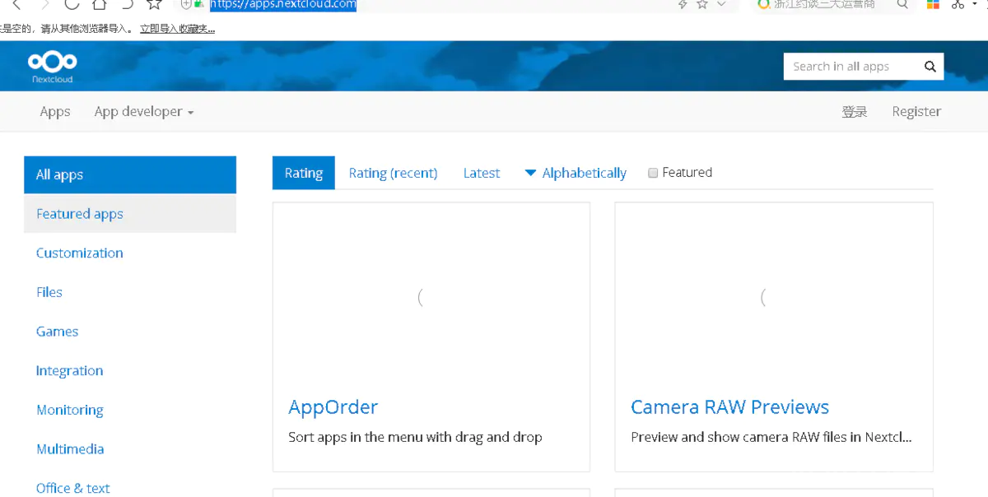Open the Games category

pos(58,332)
